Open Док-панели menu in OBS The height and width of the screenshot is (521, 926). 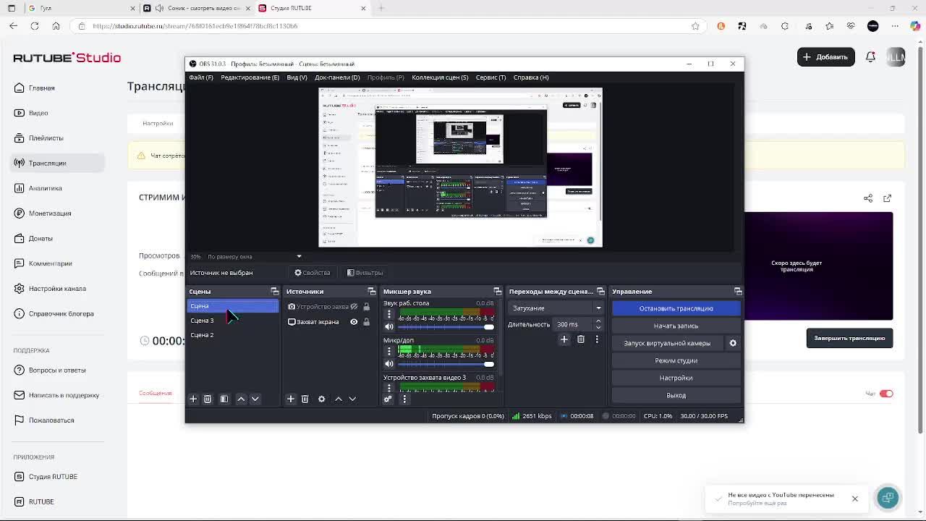tap(337, 77)
